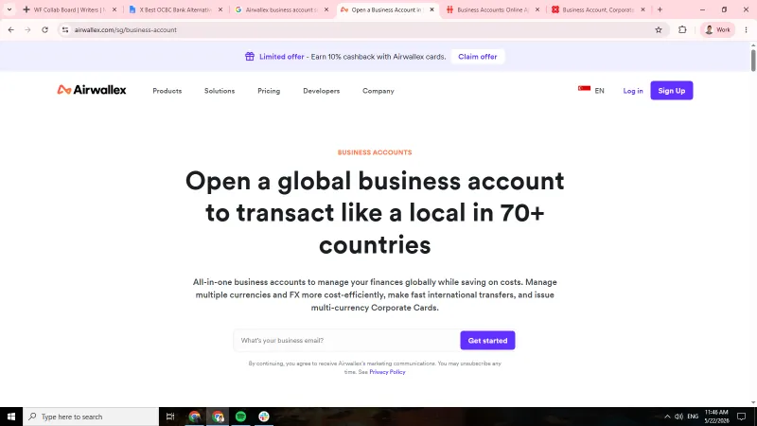The image size is (757, 426).
Task: Click the Log in link
Action: coord(633,91)
